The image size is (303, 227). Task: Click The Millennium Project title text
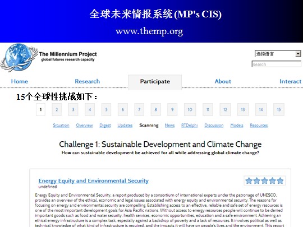(x=68, y=54)
